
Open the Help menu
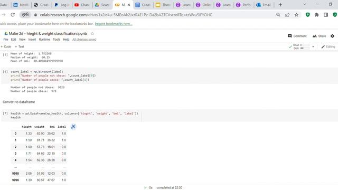(66, 40)
